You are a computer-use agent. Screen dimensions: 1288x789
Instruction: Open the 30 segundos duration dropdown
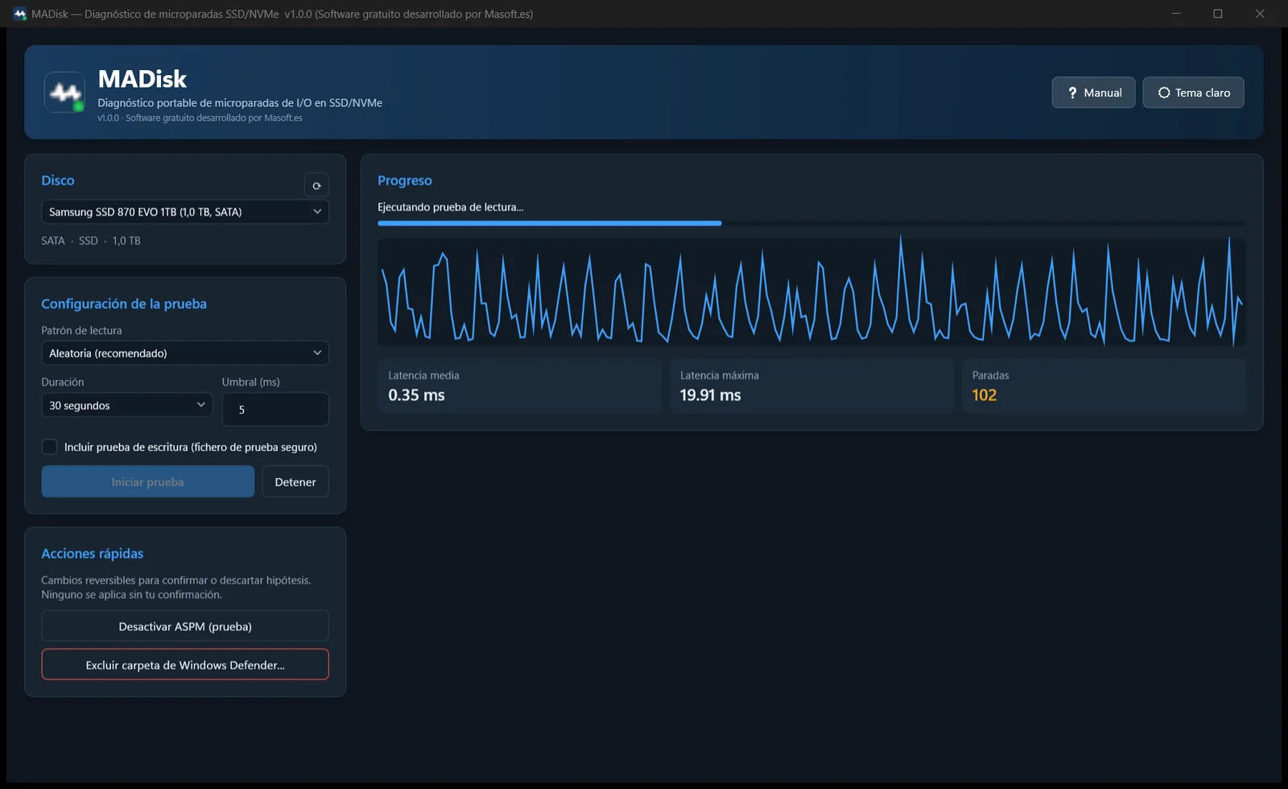click(x=127, y=405)
